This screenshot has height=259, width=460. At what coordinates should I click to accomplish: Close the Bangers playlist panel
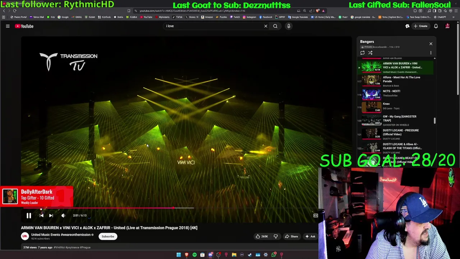[431, 44]
